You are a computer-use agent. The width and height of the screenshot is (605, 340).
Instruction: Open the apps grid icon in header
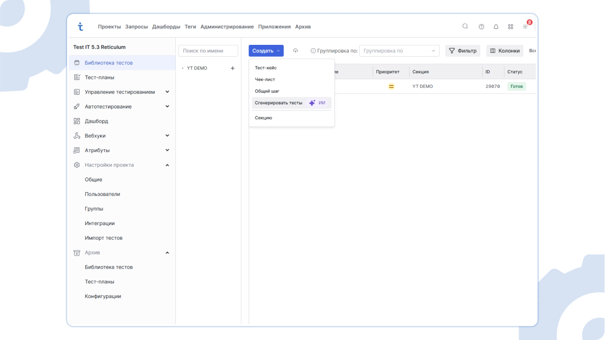point(511,27)
